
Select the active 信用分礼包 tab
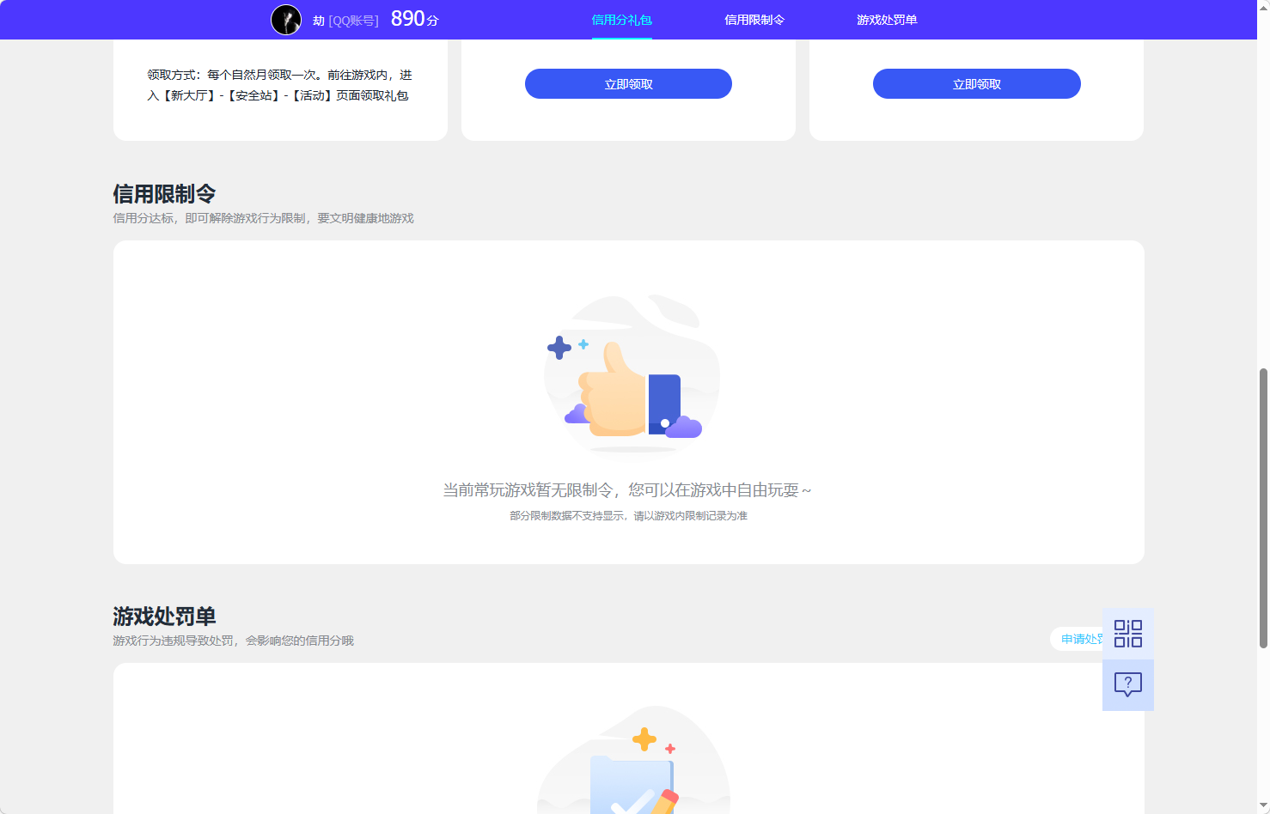click(x=622, y=19)
